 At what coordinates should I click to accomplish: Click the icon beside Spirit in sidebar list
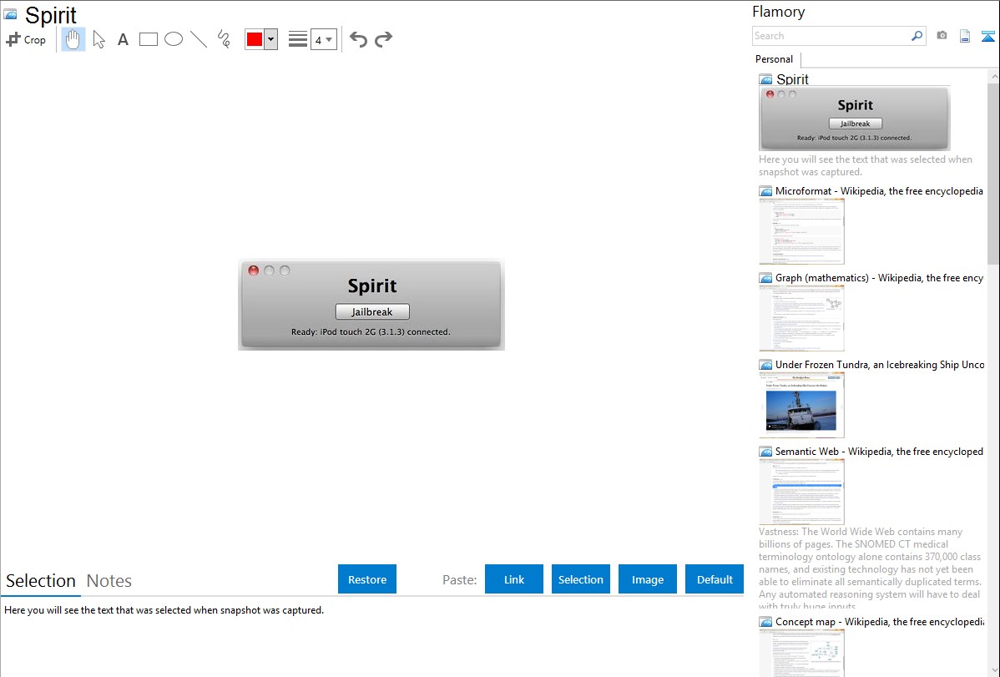pos(766,80)
